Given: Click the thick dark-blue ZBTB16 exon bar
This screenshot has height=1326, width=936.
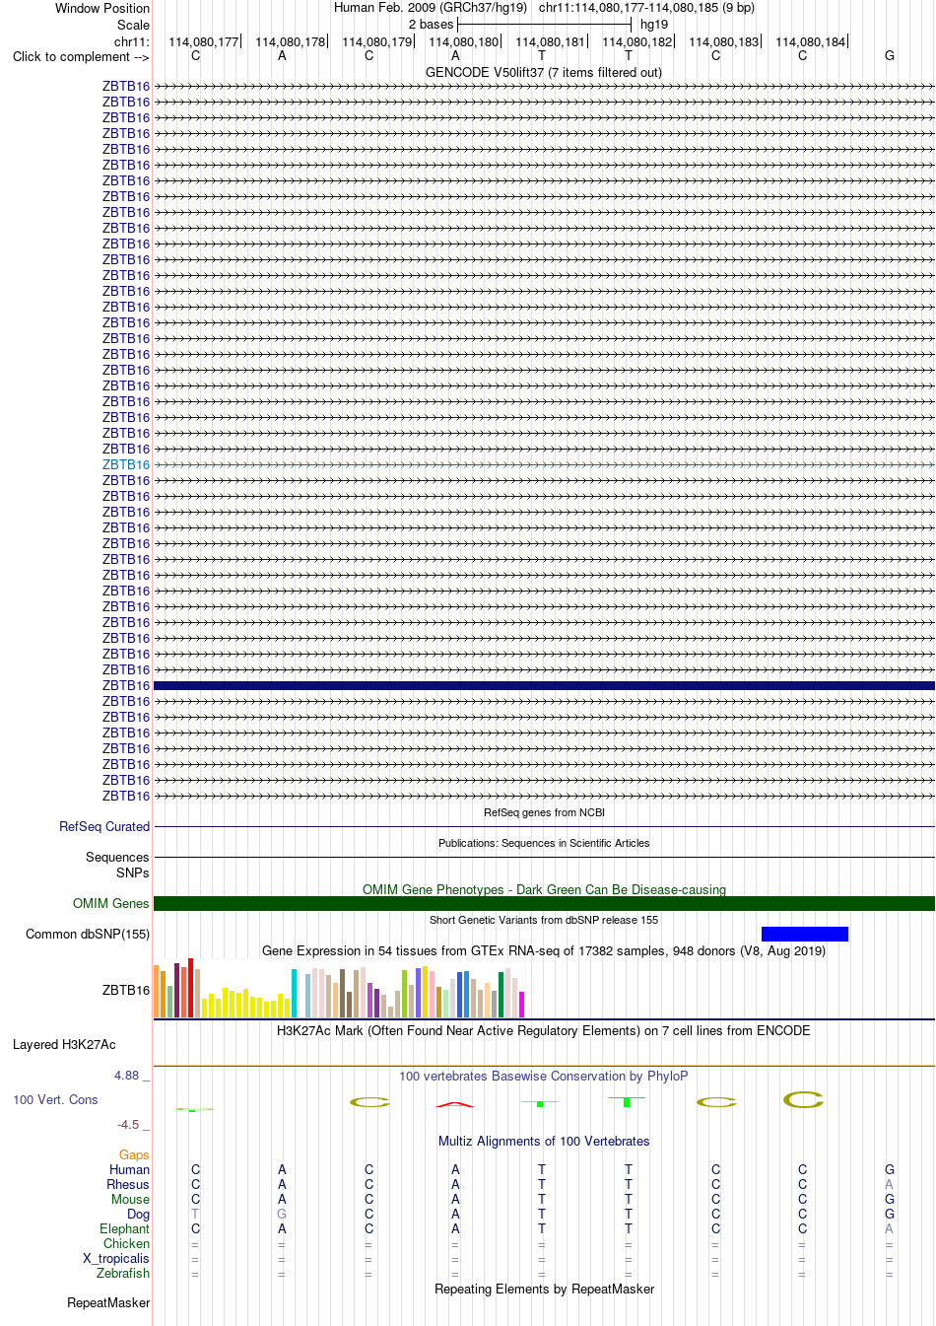Looking at the screenshot, I should (544, 685).
